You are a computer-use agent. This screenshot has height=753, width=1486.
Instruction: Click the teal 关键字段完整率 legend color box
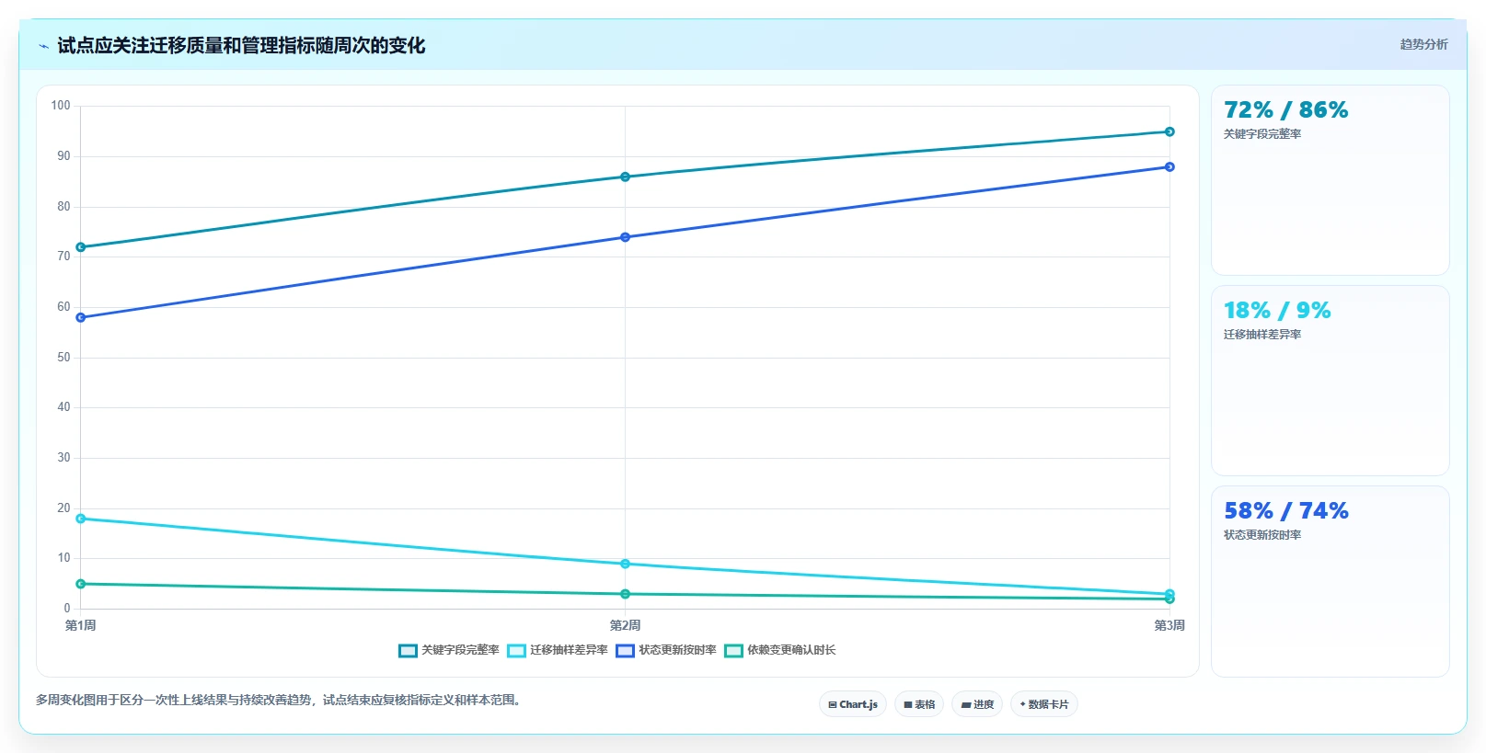click(408, 651)
